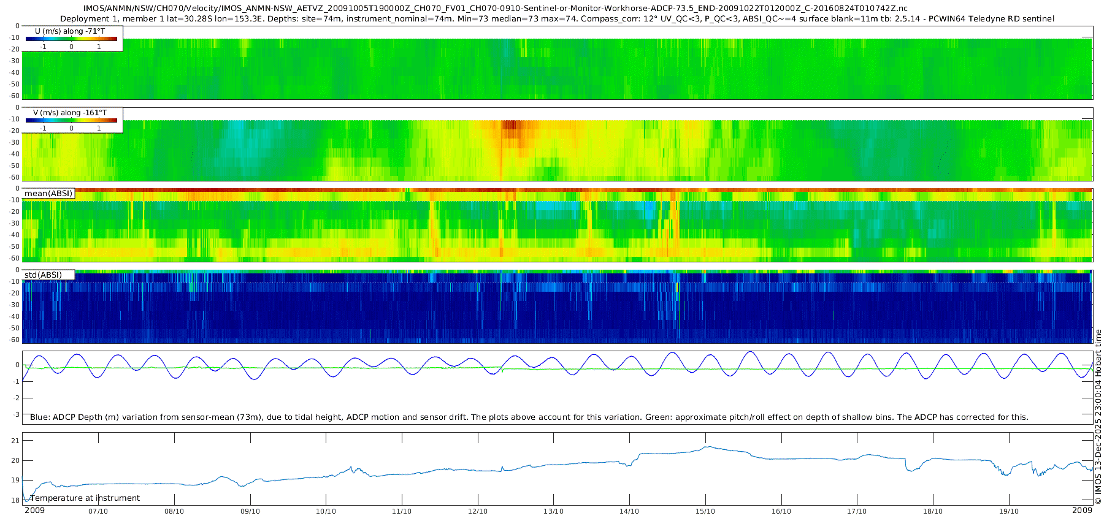Viewport: 1104px width, 521px height.
Task: Click the 'Temperature at instrument' label
Action: pyautogui.click(x=85, y=498)
